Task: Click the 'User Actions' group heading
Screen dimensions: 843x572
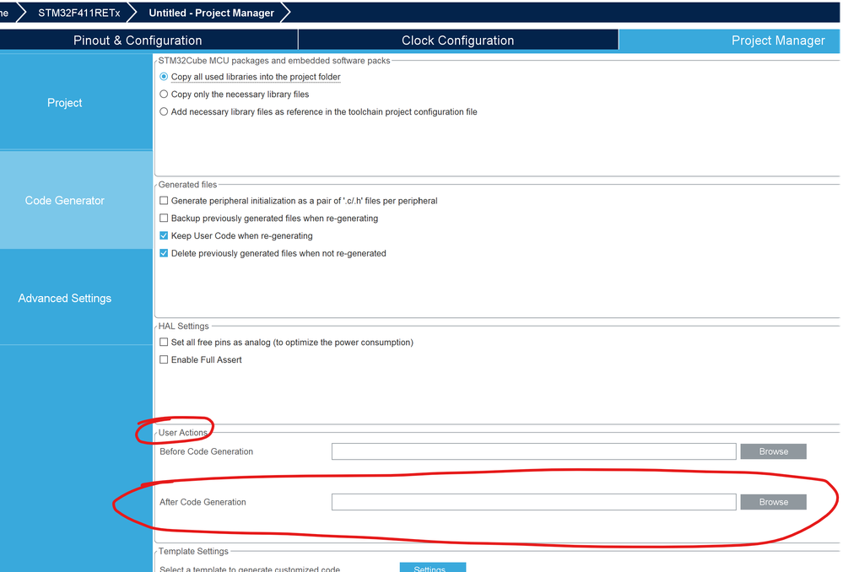Action: (x=183, y=432)
